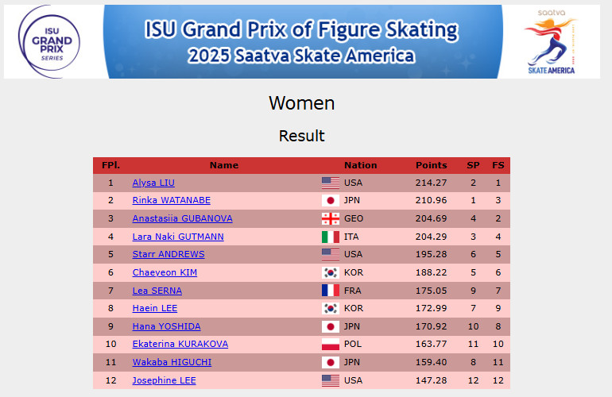Click the Georgia flag in Gubanova's row
The image size is (612, 397).
click(x=331, y=218)
